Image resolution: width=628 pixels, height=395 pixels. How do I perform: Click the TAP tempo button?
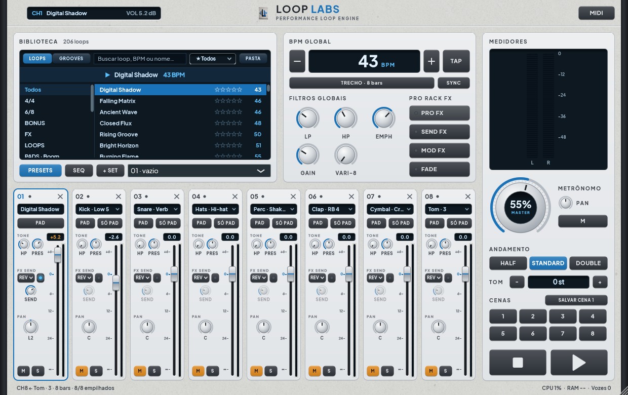click(x=456, y=61)
